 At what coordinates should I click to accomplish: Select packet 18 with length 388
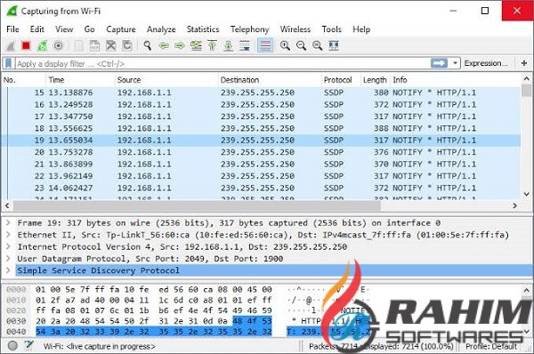261,128
